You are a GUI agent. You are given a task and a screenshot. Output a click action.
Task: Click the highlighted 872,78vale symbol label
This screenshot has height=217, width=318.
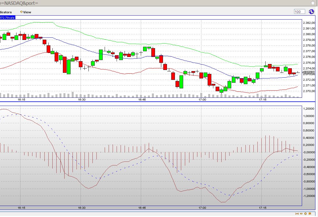click(7, 17)
